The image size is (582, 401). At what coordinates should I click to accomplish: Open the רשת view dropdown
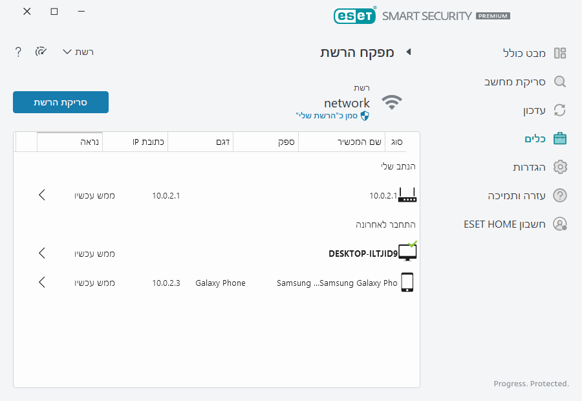78,52
